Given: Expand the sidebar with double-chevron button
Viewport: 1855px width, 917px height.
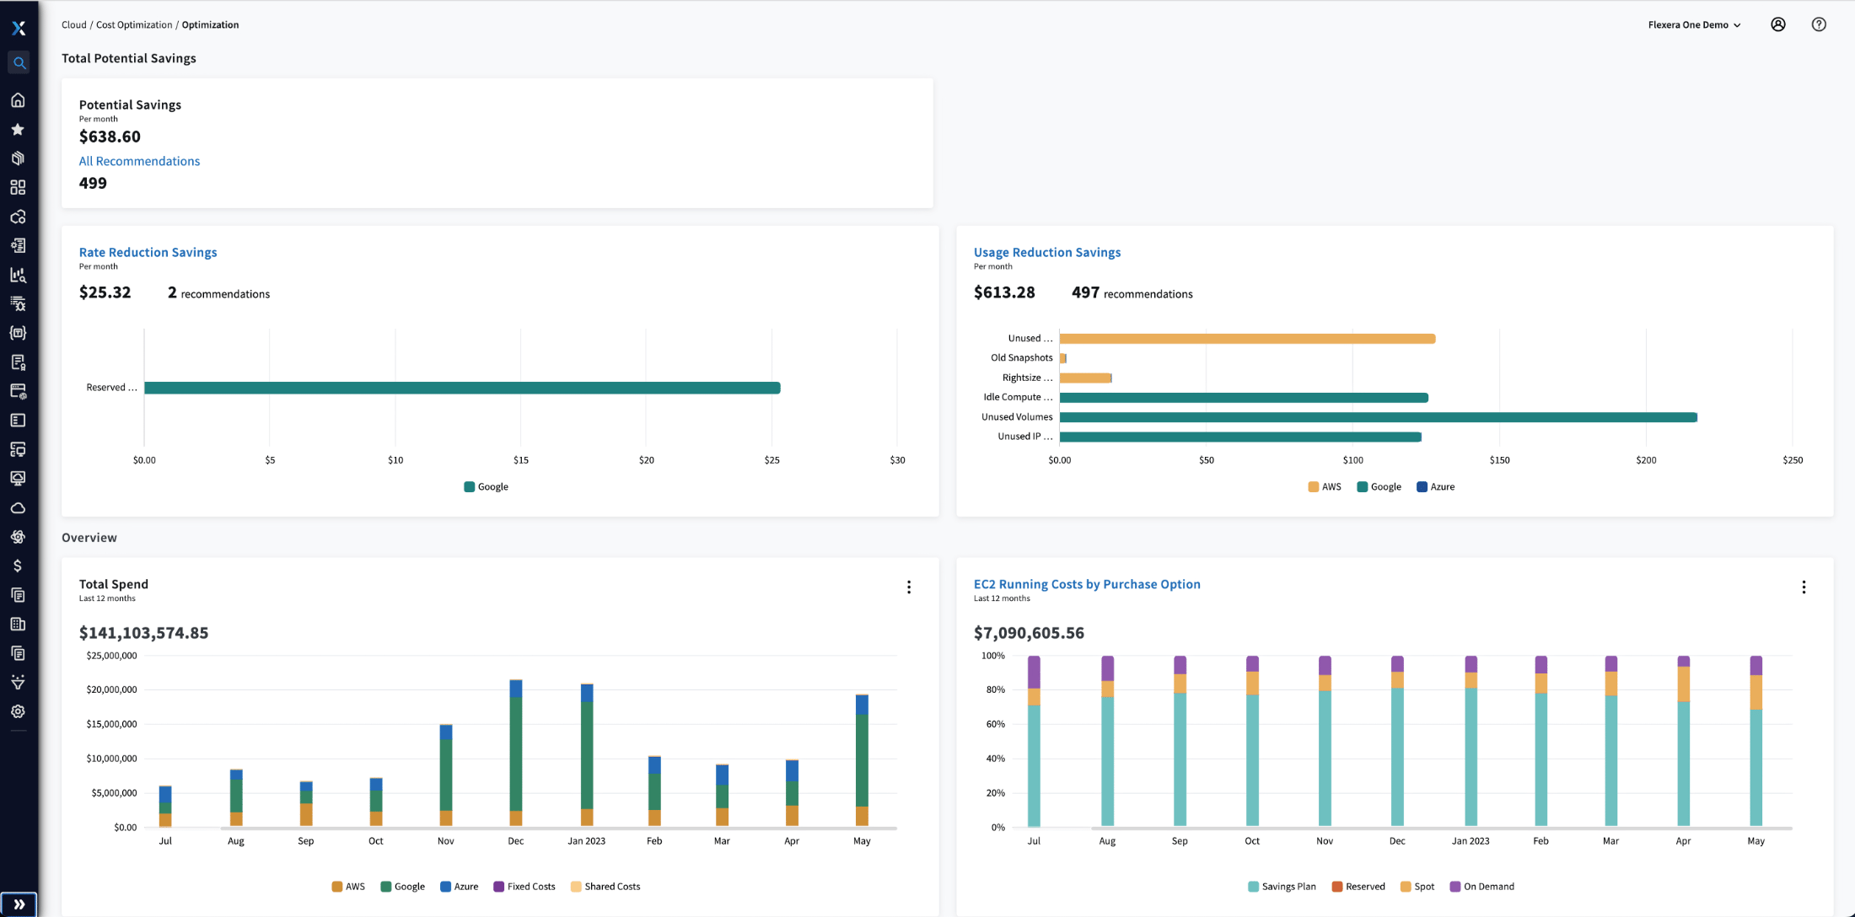Looking at the screenshot, I should (19, 904).
